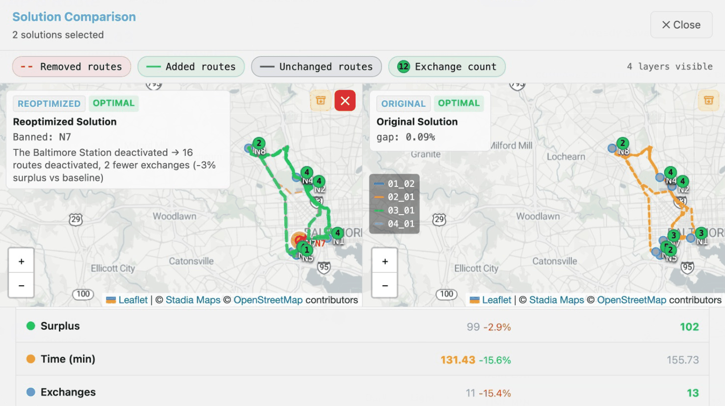Zoom in on the Reoptimized Solution map
Screen dimensions: 725x406
pyautogui.click(x=21, y=261)
